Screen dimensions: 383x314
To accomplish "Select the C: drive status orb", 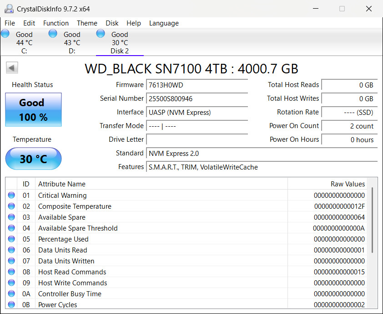I will [x=5, y=33].
